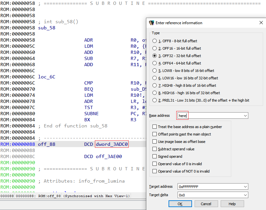Select the dword_3ADC0 operand in disassembly
Viewport: 266px width, 210px height.
point(111,144)
